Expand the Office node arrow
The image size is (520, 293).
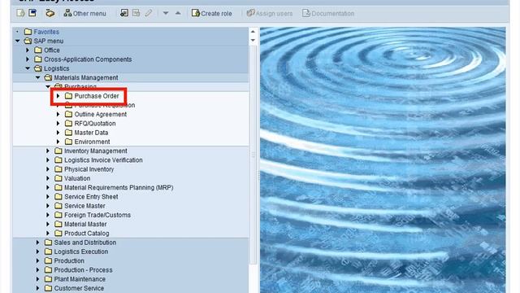coord(28,50)
